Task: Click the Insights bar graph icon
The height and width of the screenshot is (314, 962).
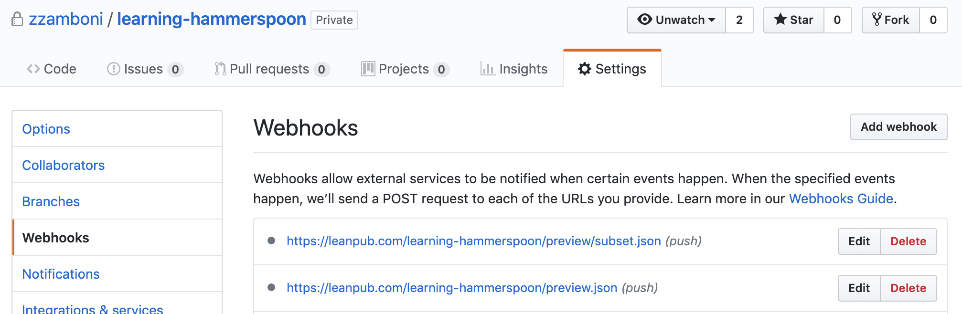Action: pos(487,69)
